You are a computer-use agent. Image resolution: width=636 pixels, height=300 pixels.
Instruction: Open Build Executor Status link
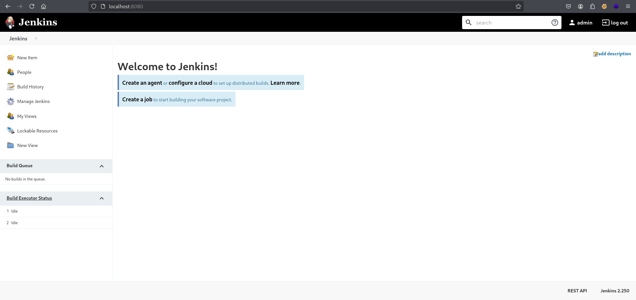[x=29, y=198]
